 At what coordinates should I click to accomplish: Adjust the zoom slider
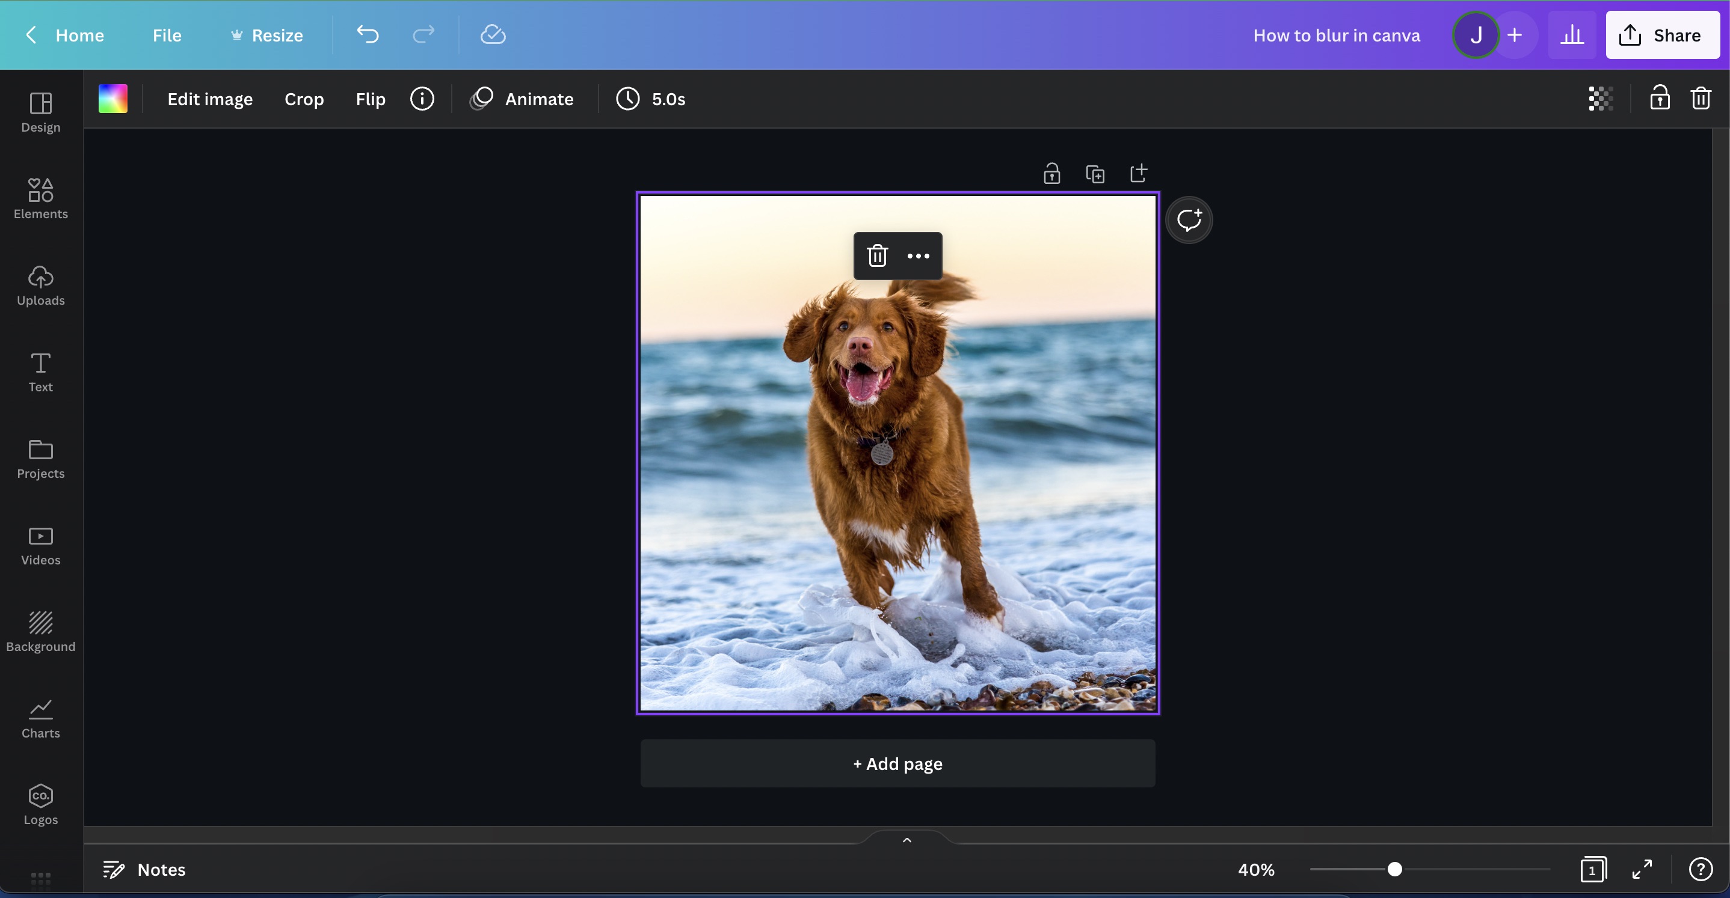coord(1395,869)
